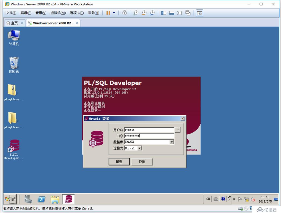The height and width of the screenshot is (213, 281).
Task: Enter full screen mode
Action: pyautogui.click(x=180, y=13)
